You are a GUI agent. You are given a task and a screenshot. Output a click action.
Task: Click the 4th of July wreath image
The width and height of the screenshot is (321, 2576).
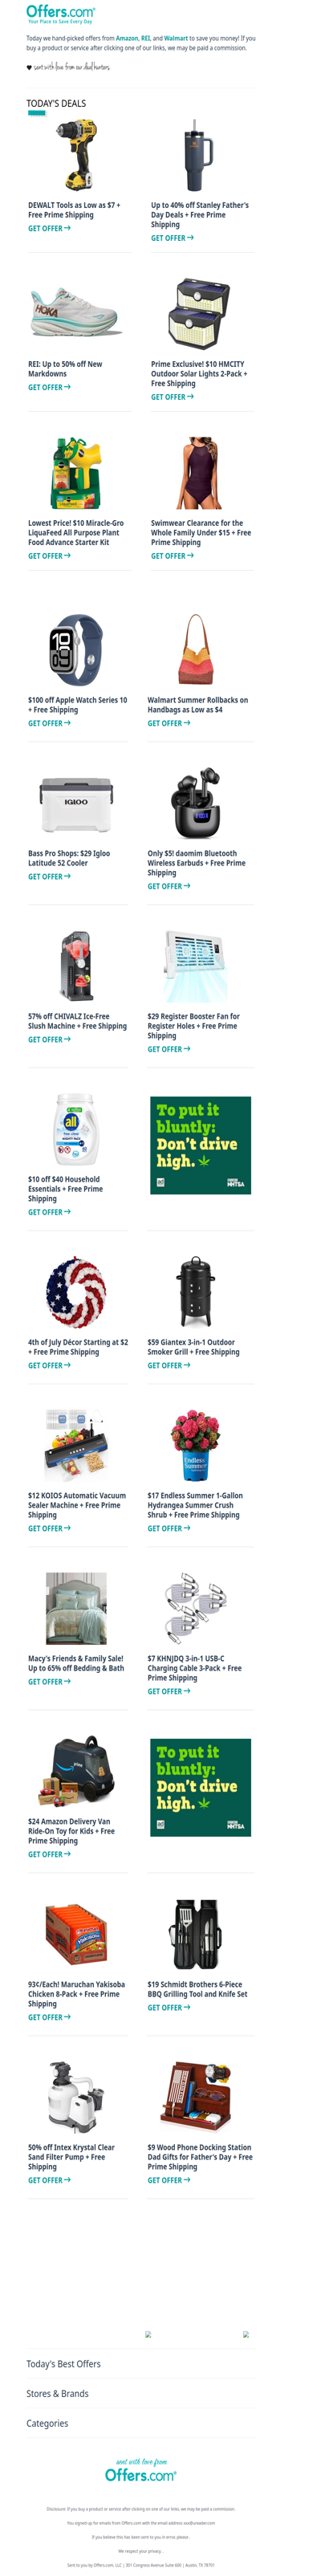(x=75, y=1291)
